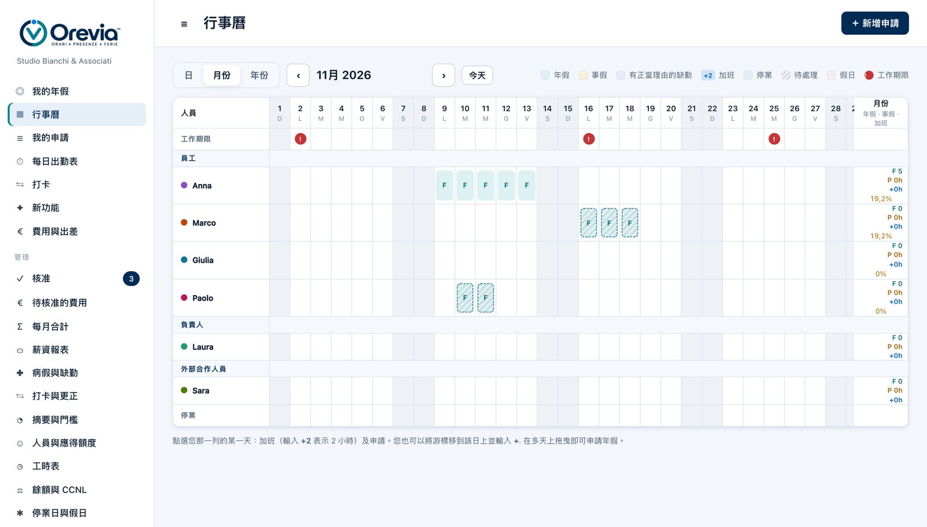Open 打卡 sidebar item
The height and width of the screenshot is (527, 927).
click(x=77, y=185)
